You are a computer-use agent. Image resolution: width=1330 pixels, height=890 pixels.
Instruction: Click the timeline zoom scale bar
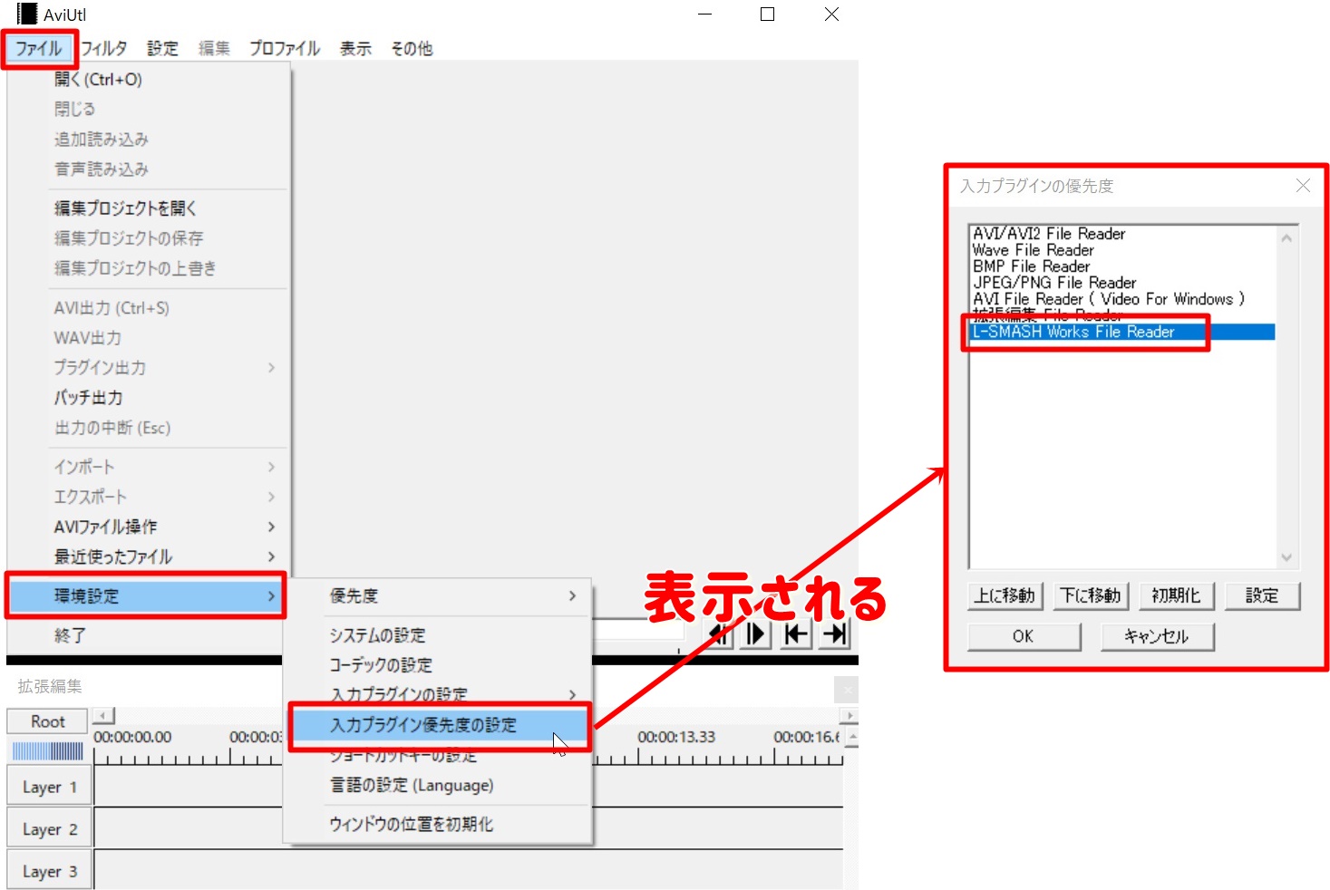click(x=48, y=750)
